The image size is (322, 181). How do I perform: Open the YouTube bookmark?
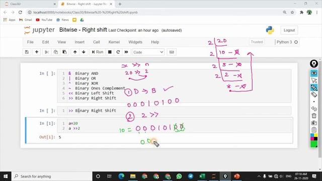pos(44,20)
